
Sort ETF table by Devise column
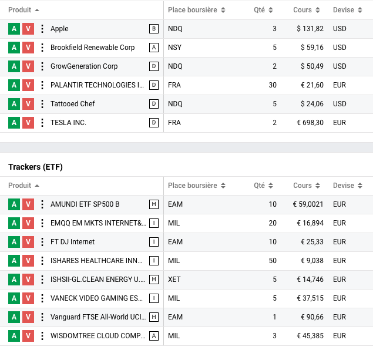347,186
